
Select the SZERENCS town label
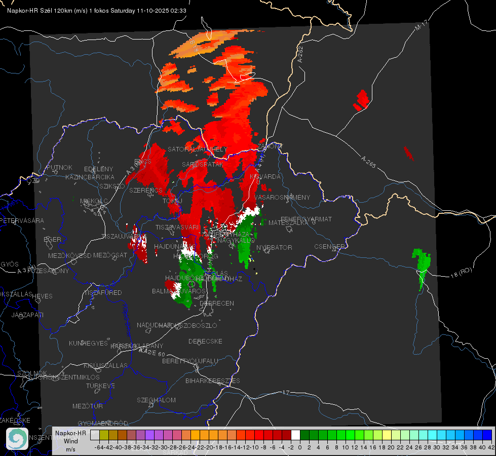point(146,191)
